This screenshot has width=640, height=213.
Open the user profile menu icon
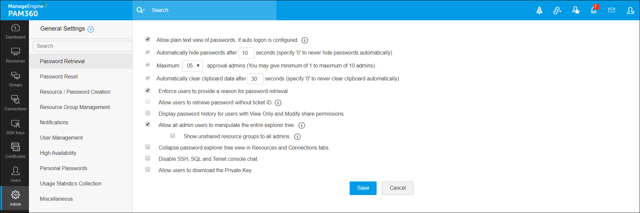(x=630, y=10)
